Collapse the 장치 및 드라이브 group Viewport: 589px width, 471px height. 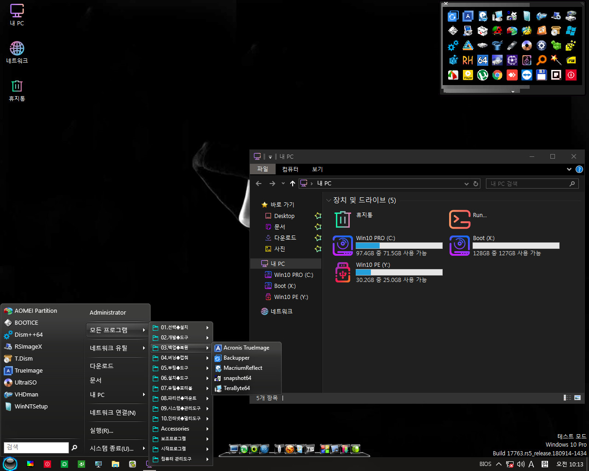click(329, 200)
